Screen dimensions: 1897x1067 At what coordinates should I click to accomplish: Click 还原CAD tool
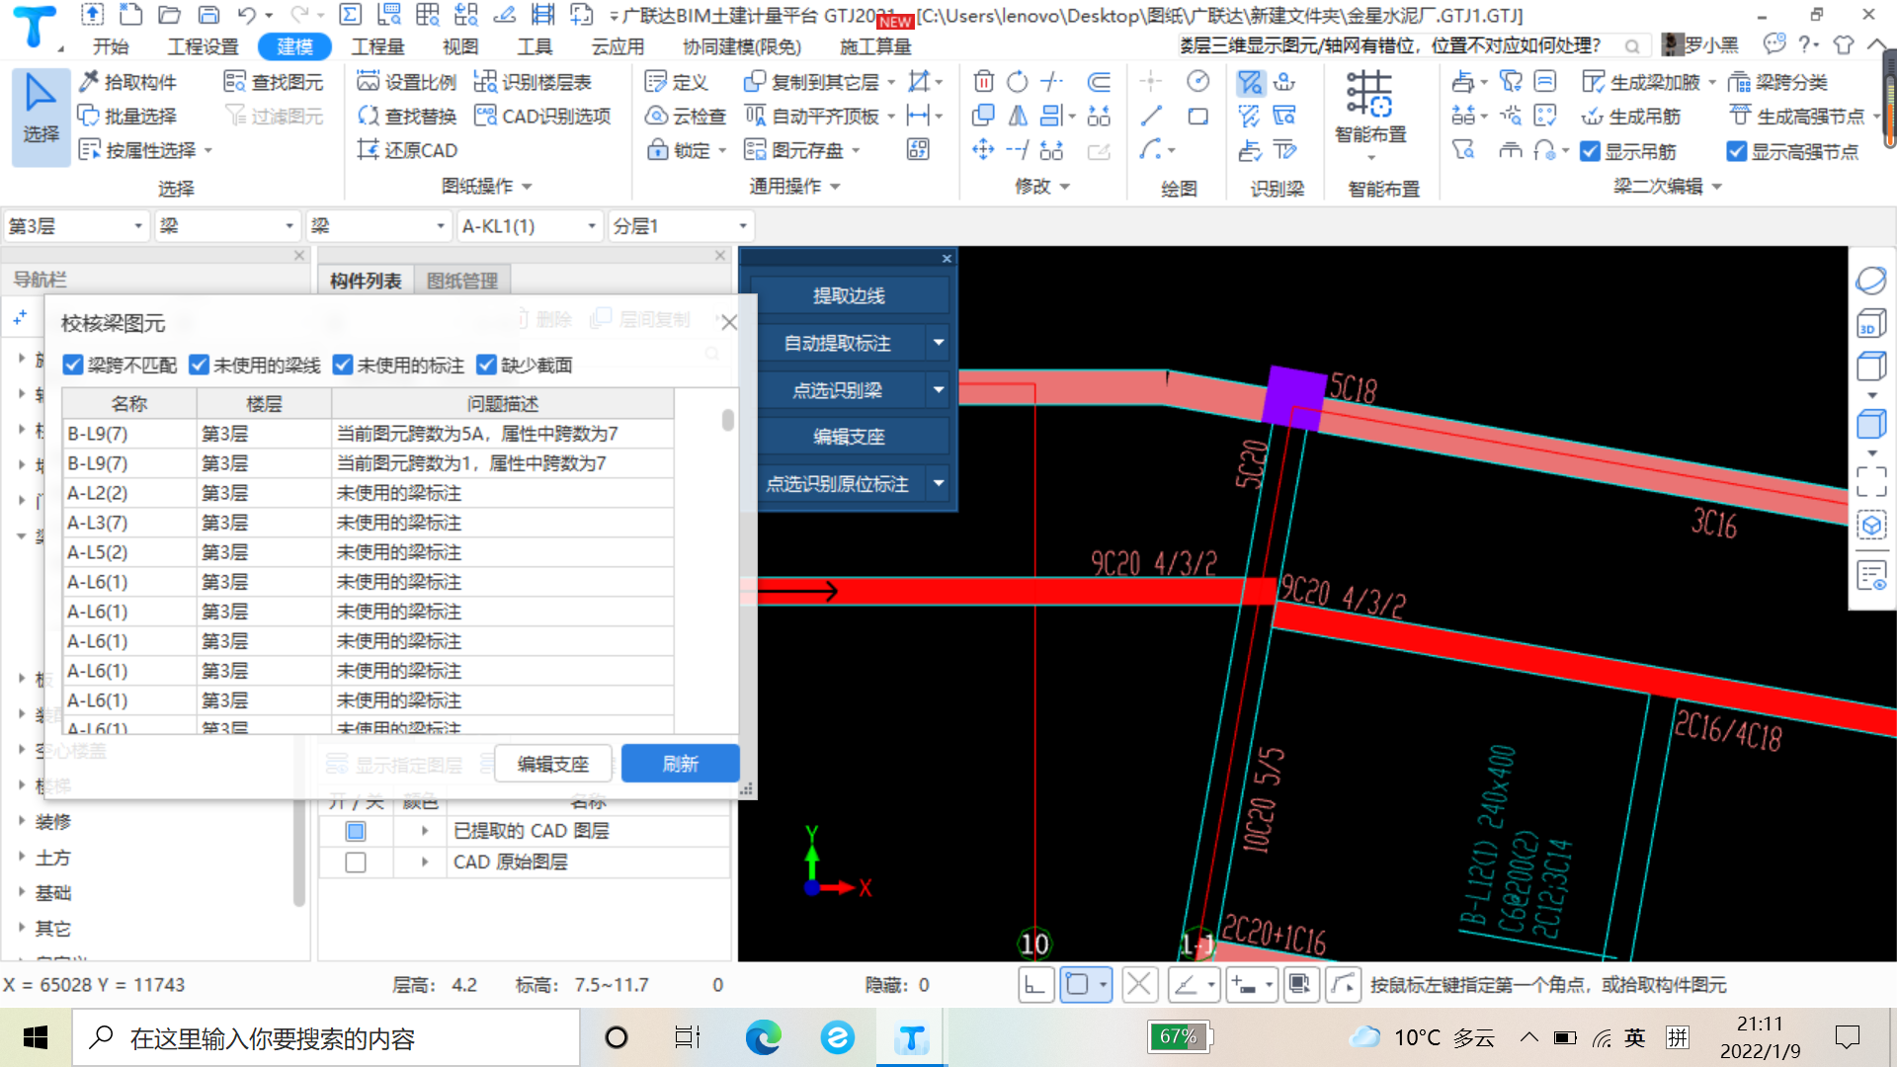[x=407, y=150]
